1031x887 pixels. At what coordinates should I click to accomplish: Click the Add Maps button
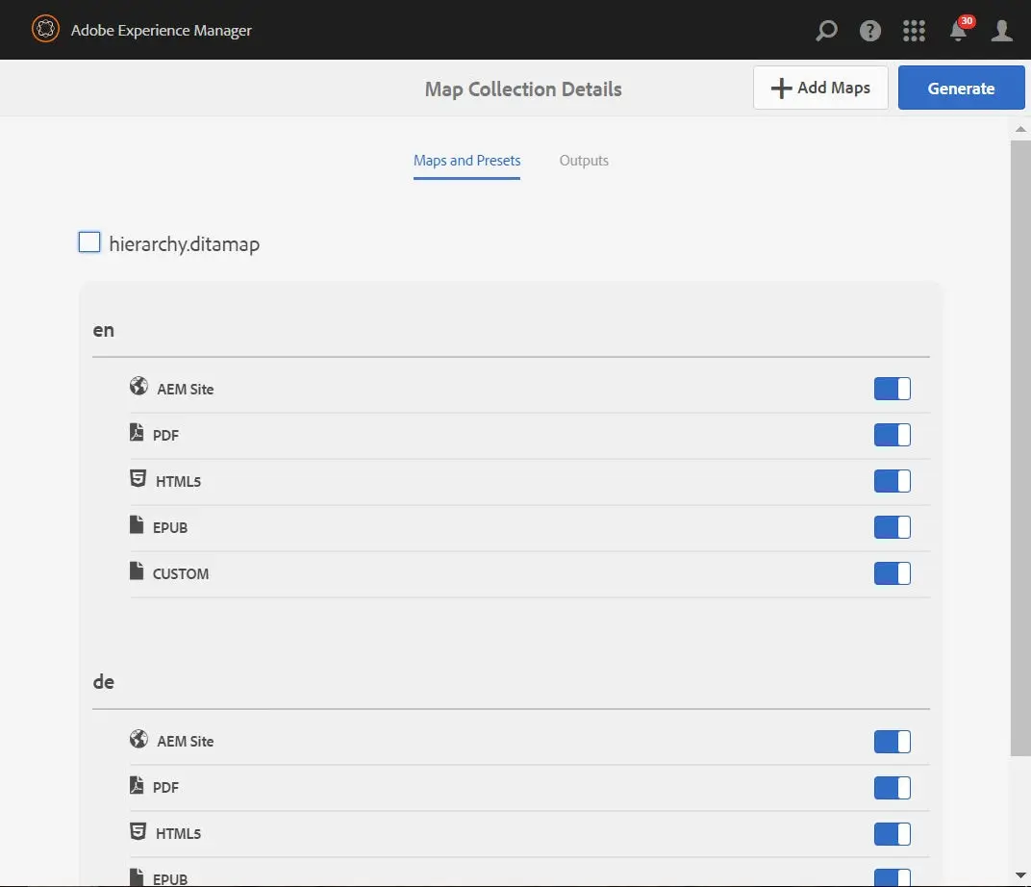point(820,88)
